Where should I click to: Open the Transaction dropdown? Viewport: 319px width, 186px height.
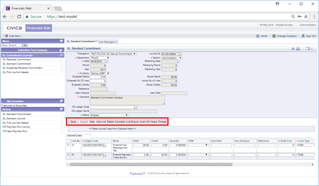[x=113, y=54]
